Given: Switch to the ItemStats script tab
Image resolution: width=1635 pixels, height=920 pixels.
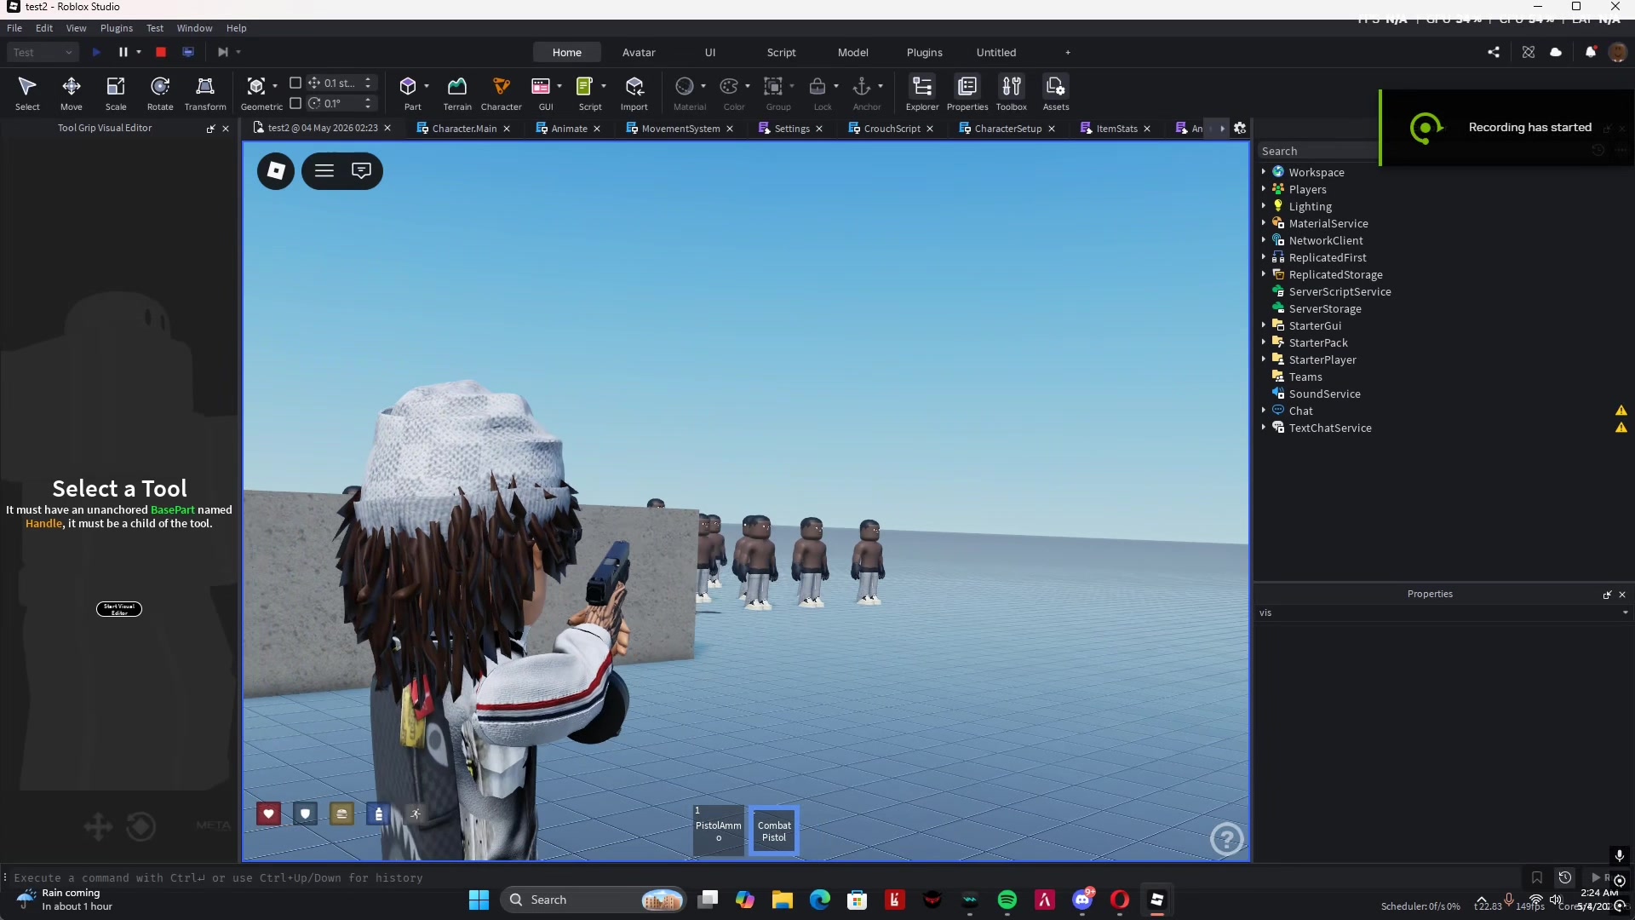Looking at the screenshot, I should tap(1116, 129).
